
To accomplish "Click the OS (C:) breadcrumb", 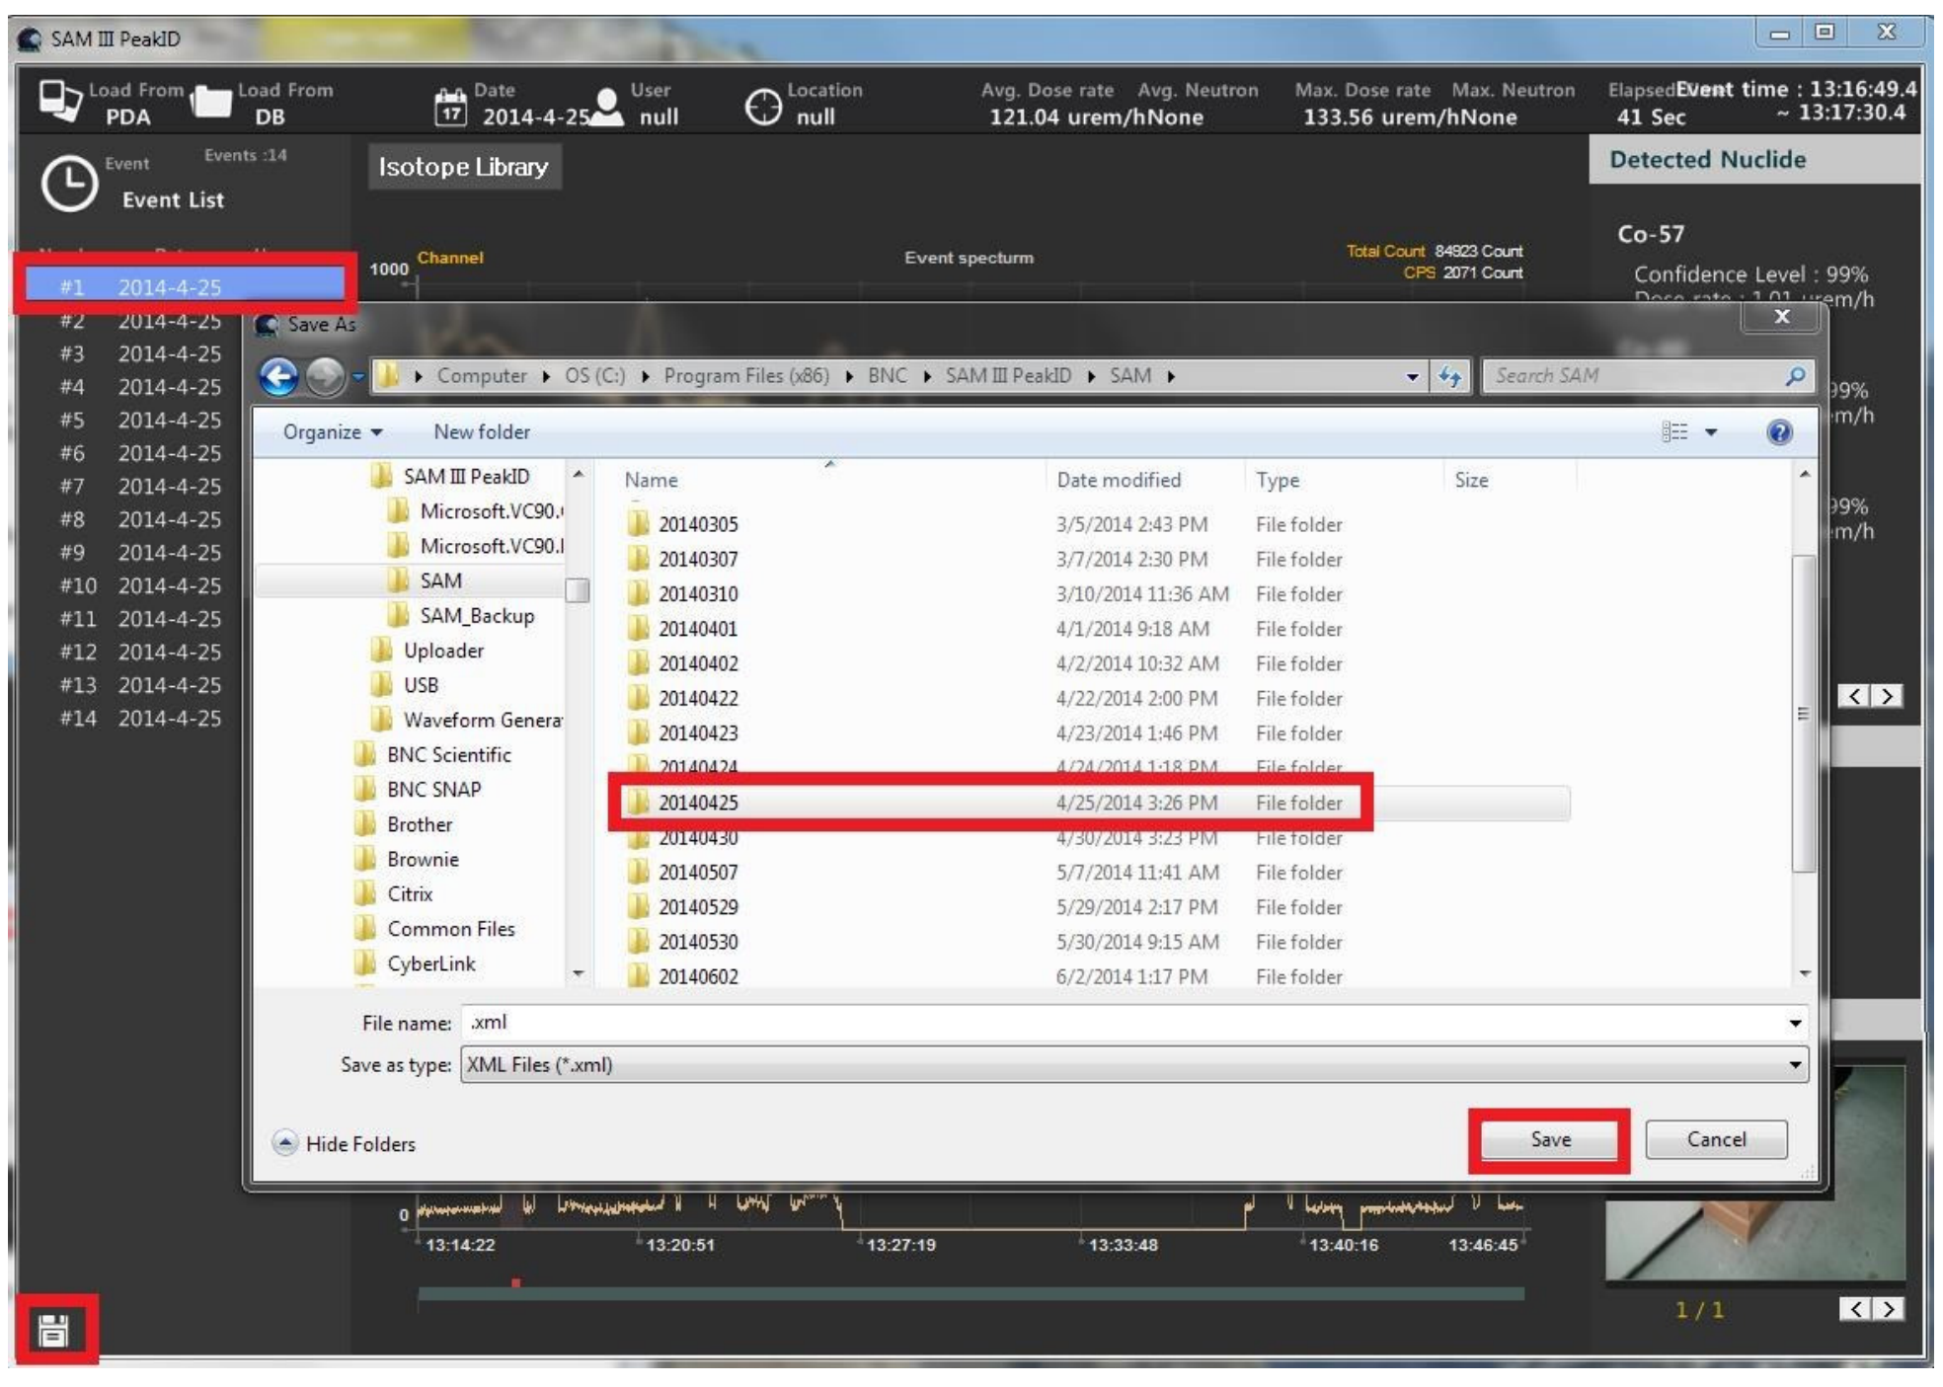I will pos(594,376).
